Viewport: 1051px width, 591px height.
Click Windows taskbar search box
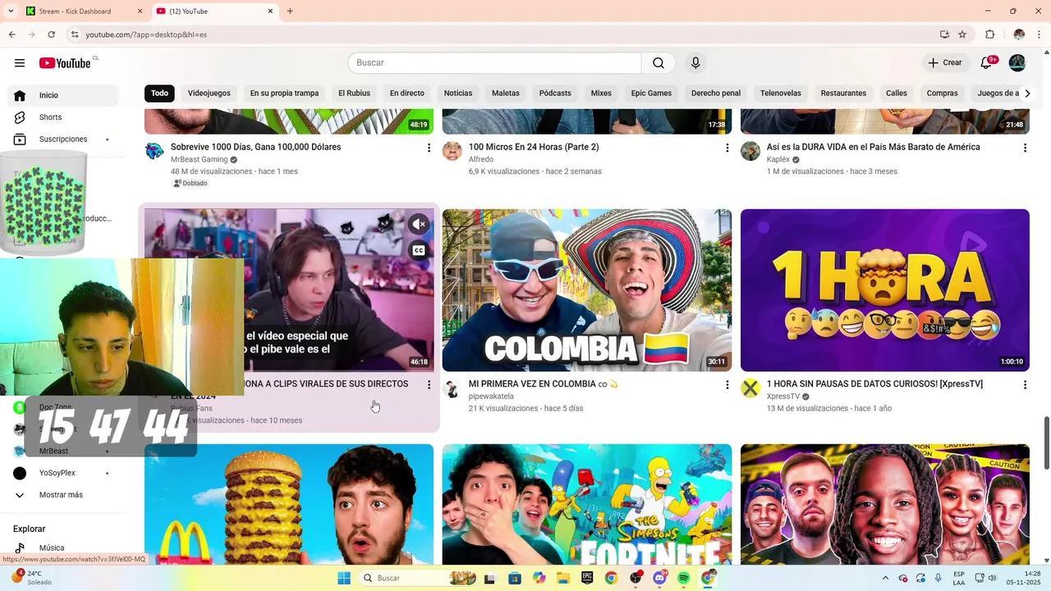point(419,578)
